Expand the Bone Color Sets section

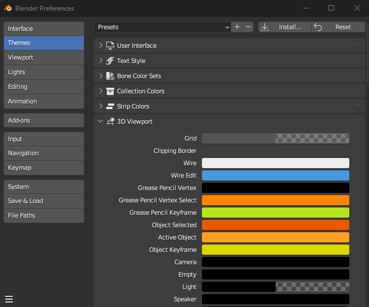pos(101,76)
